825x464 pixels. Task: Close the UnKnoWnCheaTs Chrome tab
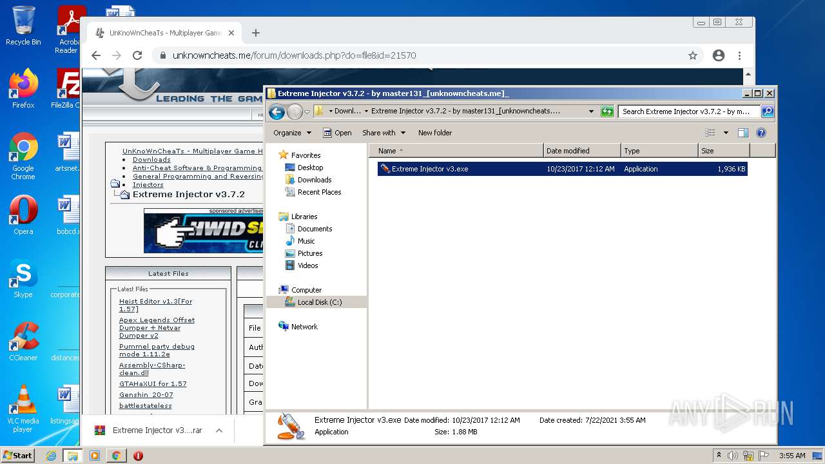tap(231, 33)
